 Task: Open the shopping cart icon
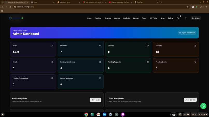(x=178, y=18)
